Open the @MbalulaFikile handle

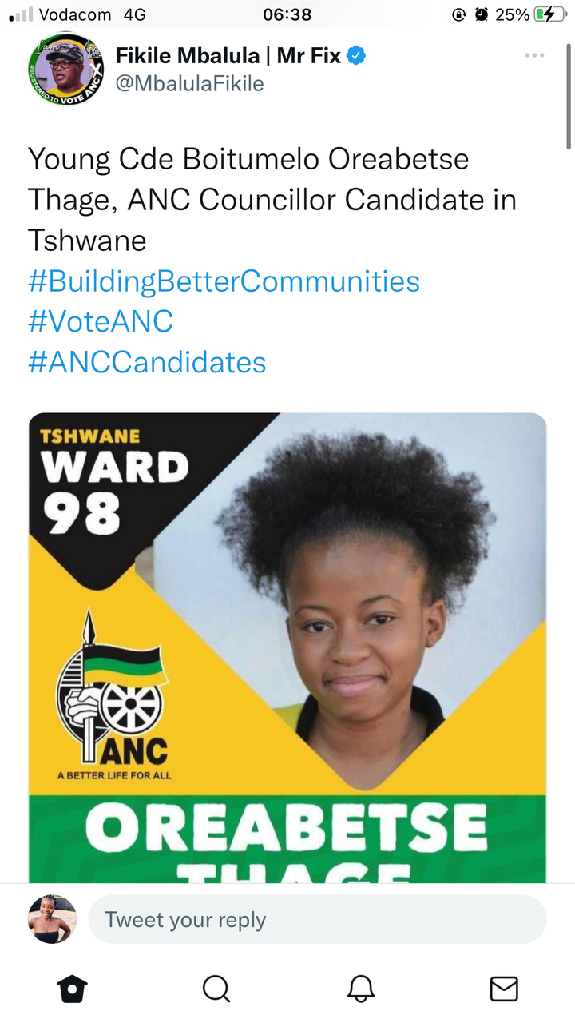190,83
